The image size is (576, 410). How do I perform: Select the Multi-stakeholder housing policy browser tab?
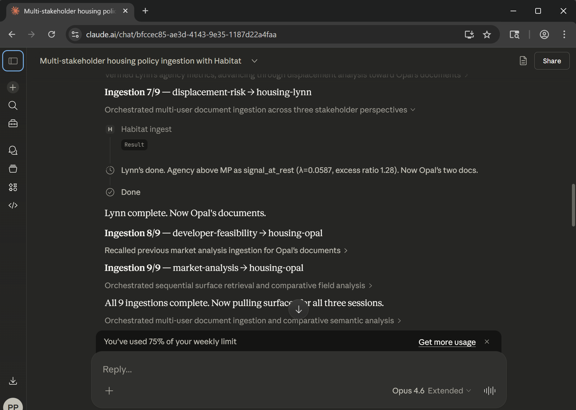point(70,11)
